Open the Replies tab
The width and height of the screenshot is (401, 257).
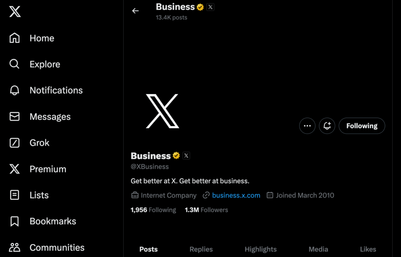[x=201, y=249]
